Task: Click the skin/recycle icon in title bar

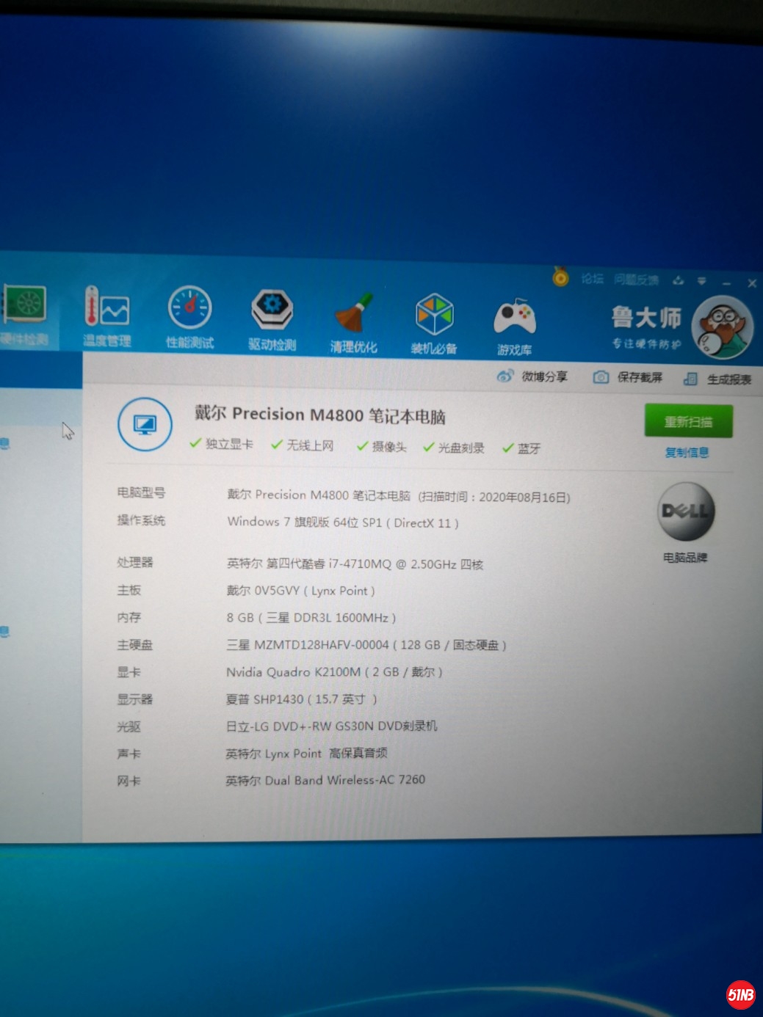Action: pos(678,280)
